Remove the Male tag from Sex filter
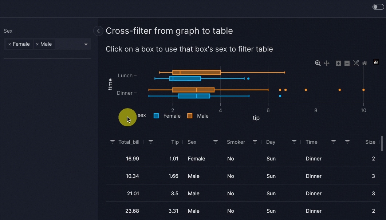386x220 pixels. click(x=37, y=44)
